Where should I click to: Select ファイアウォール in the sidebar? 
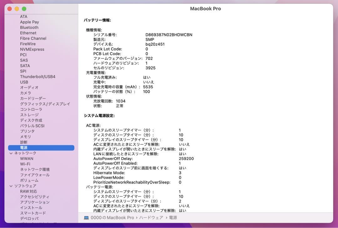[35, 175]
